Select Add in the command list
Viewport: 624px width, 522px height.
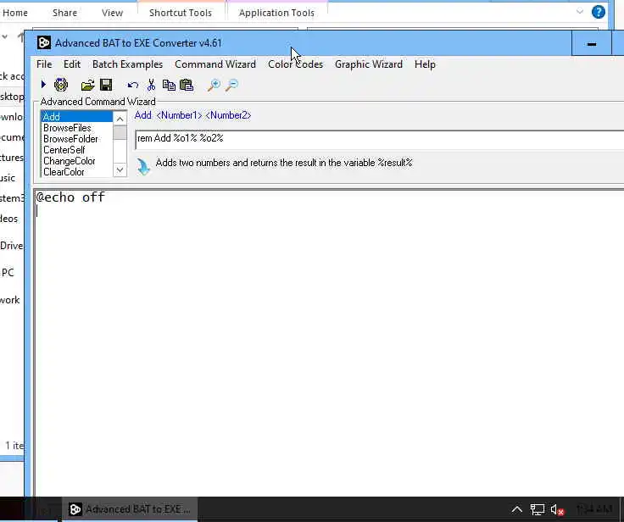click(x=76, y=117)
